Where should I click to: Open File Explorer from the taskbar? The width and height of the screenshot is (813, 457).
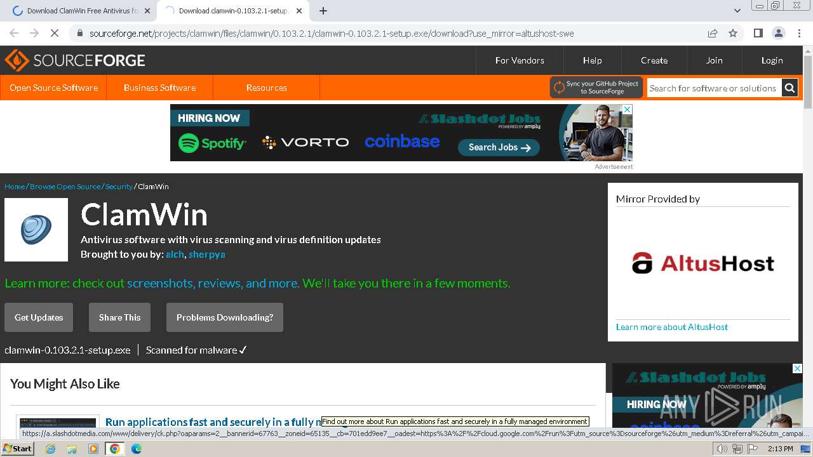pos(72,449)
